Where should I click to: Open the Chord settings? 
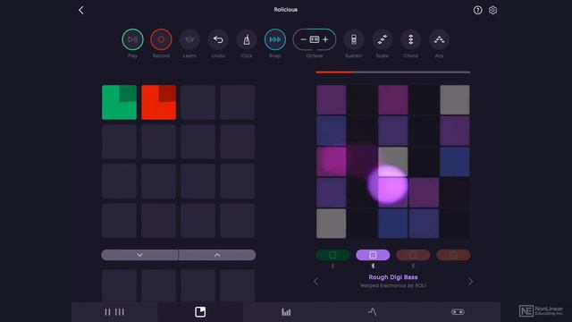(410, 39)
